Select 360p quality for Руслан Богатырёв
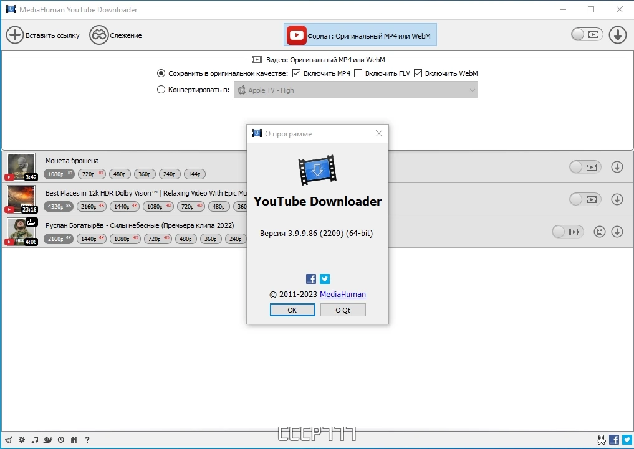 [211, 239]
